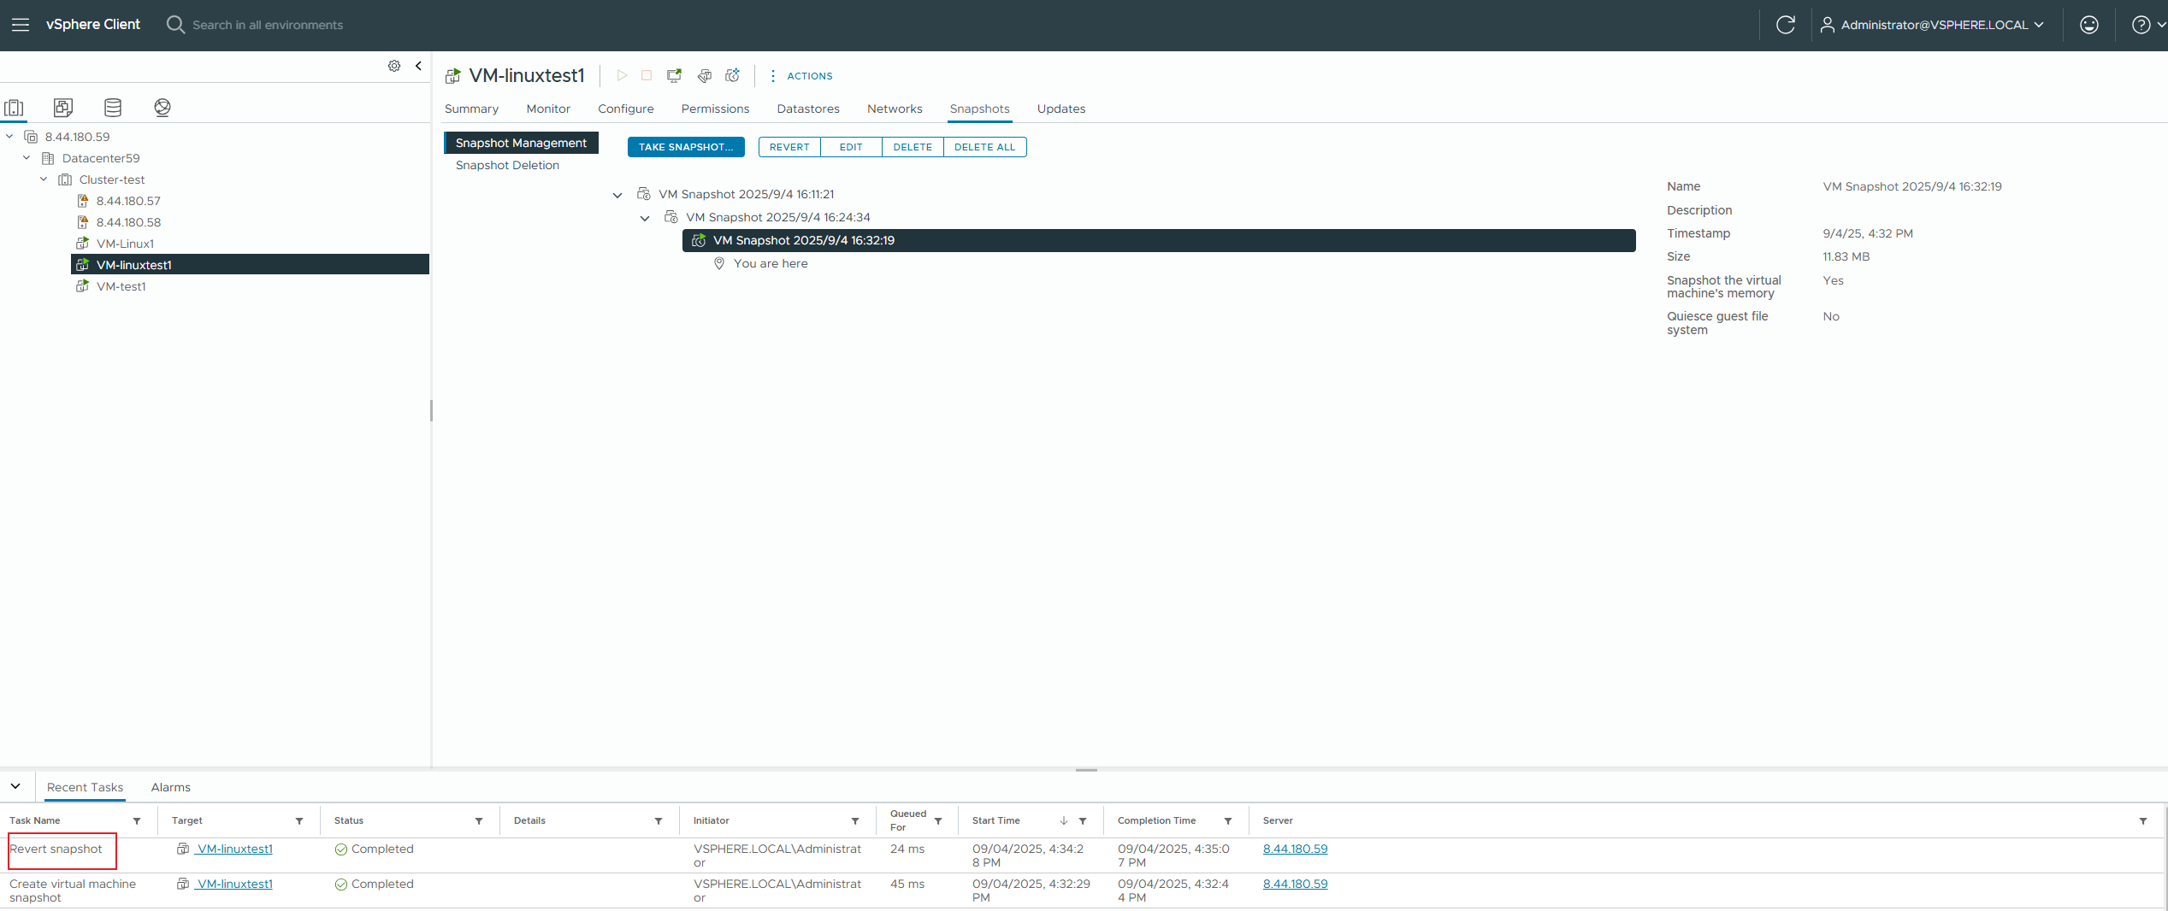Screen dimensions: 2168x911
Task: Collapse the 16:11:21 snapshot branch
Action: [617, 195]
